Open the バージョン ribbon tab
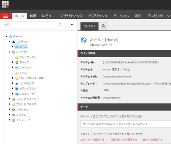The height and width of the screenshot is (144, 171). pos(121,16)
